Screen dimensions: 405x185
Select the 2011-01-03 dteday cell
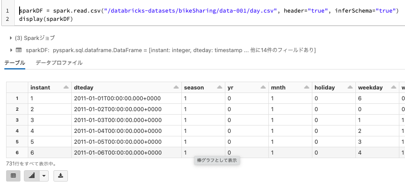[x=127, y=120]
